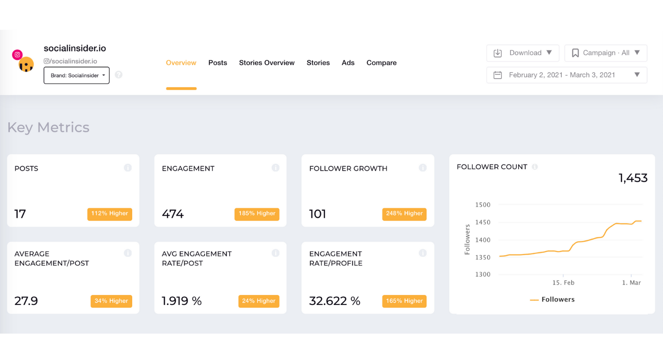Select the Overview tab

pyautogui.click(x=181, y=63)
